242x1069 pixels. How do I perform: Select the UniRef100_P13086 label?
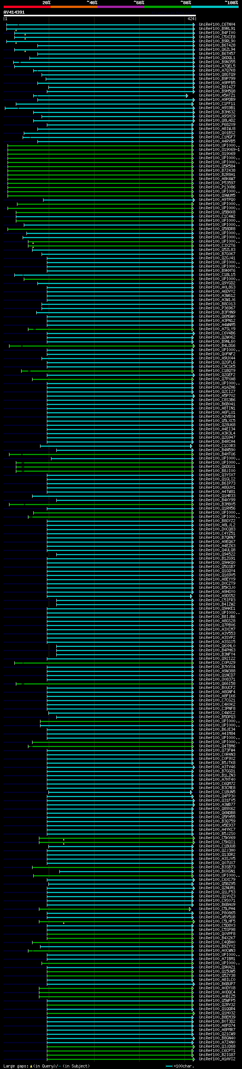[x=217, y=187]
